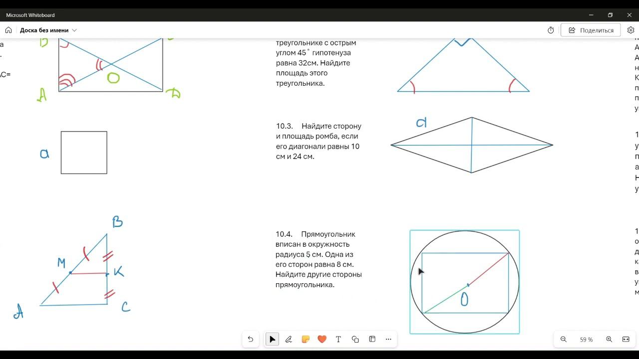Open the templates tool icon
The image size is (639, 359).
(x=372, y=339)
